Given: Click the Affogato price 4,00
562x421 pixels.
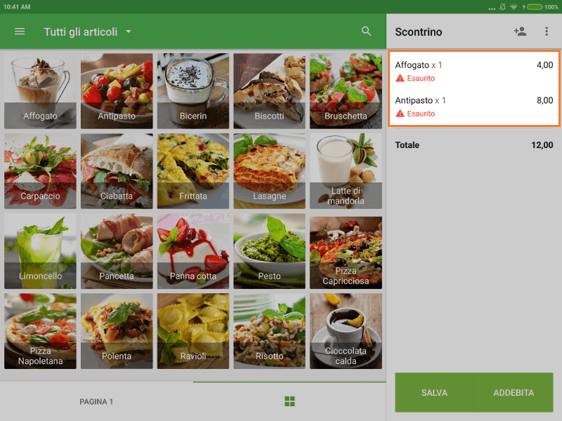Looking at the screenshot, I should 544,65.
